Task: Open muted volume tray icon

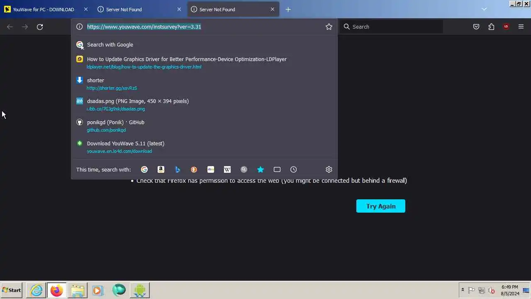Action: (x=492, y=290)
